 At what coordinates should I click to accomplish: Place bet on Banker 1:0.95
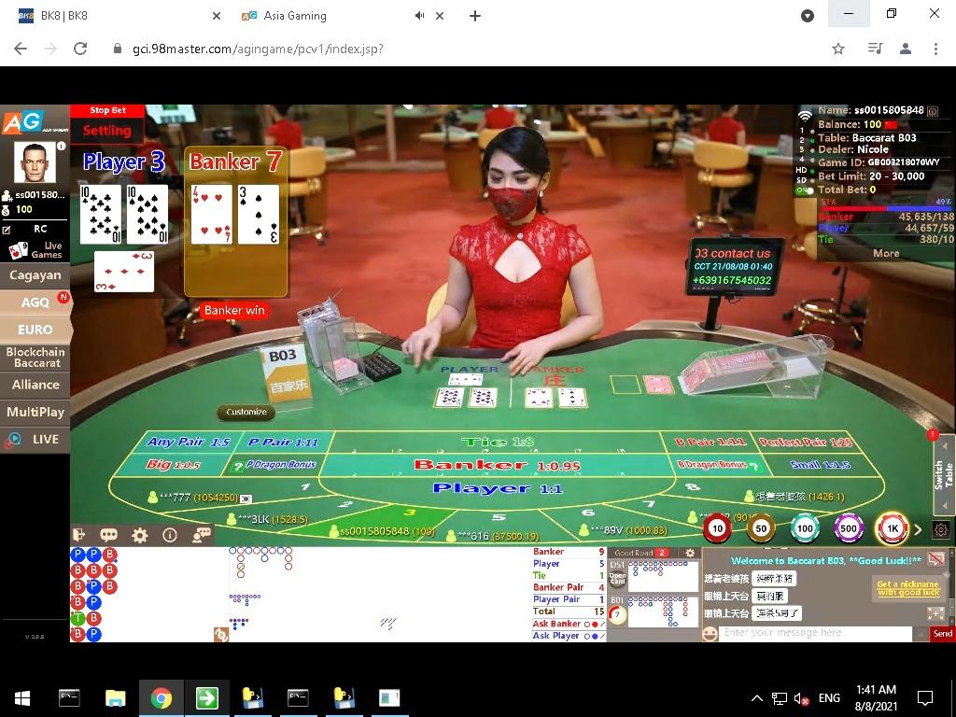497,466
